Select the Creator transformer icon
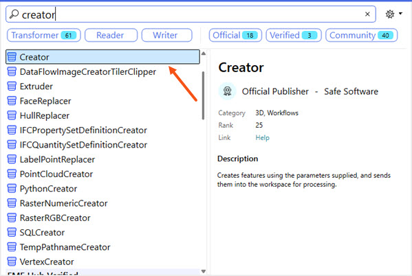 12,57
